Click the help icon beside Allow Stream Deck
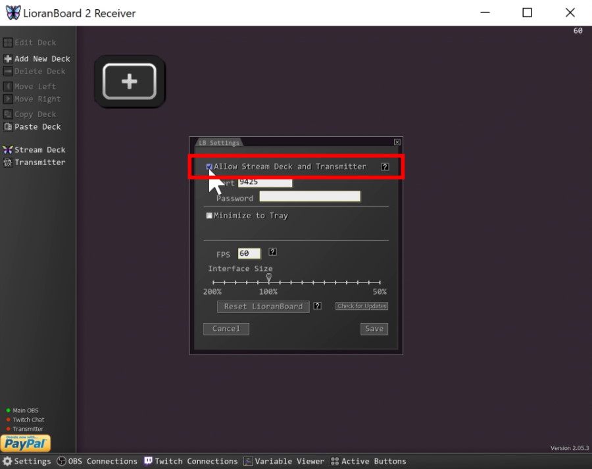592x469 pixels. click(x=385, y=166)
